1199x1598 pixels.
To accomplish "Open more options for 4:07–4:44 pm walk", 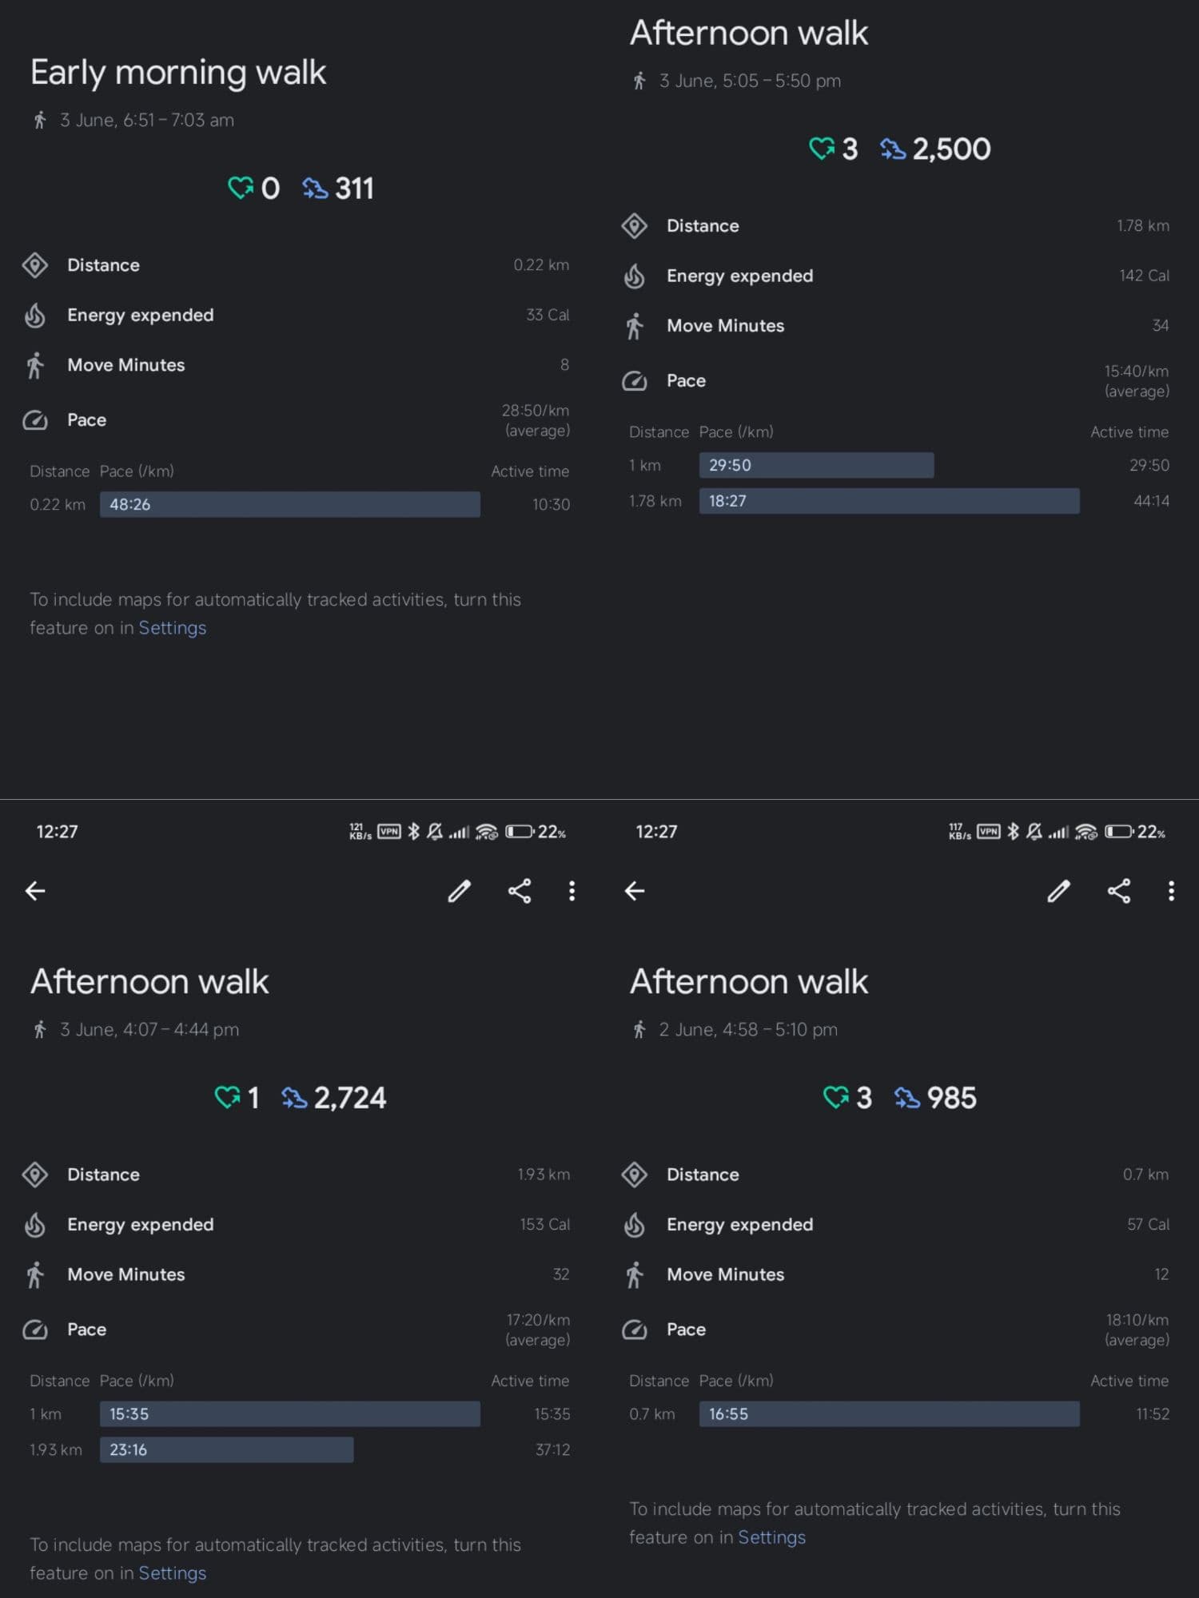I will point(572,891).
